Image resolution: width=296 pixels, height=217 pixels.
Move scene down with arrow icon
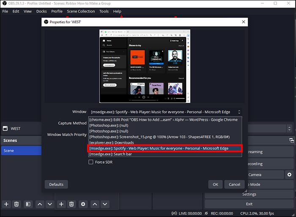click(x=50, y=204)
